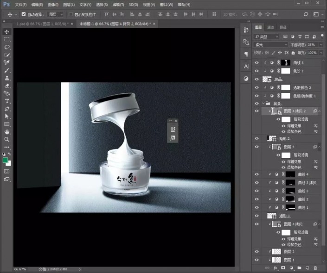Open the Auto-Select 图层 dropdown

(x=55, y=14)
